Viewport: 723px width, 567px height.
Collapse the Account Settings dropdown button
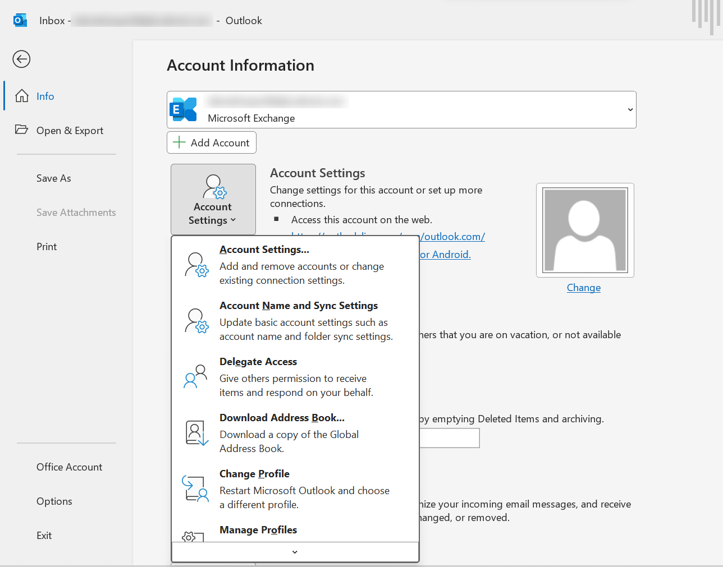(x=213, y=199)
